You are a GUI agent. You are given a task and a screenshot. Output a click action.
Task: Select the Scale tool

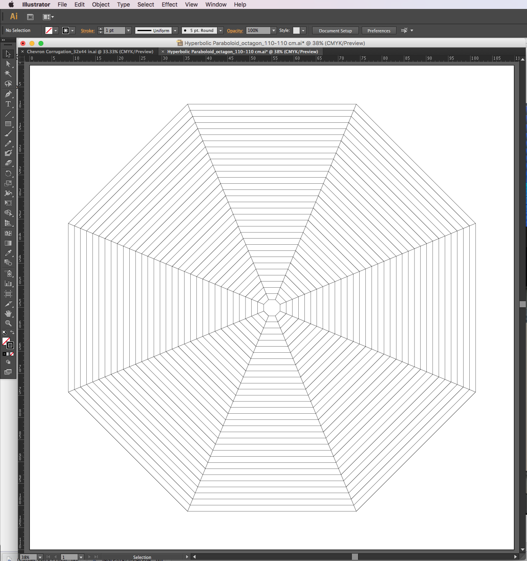(8, 183)
